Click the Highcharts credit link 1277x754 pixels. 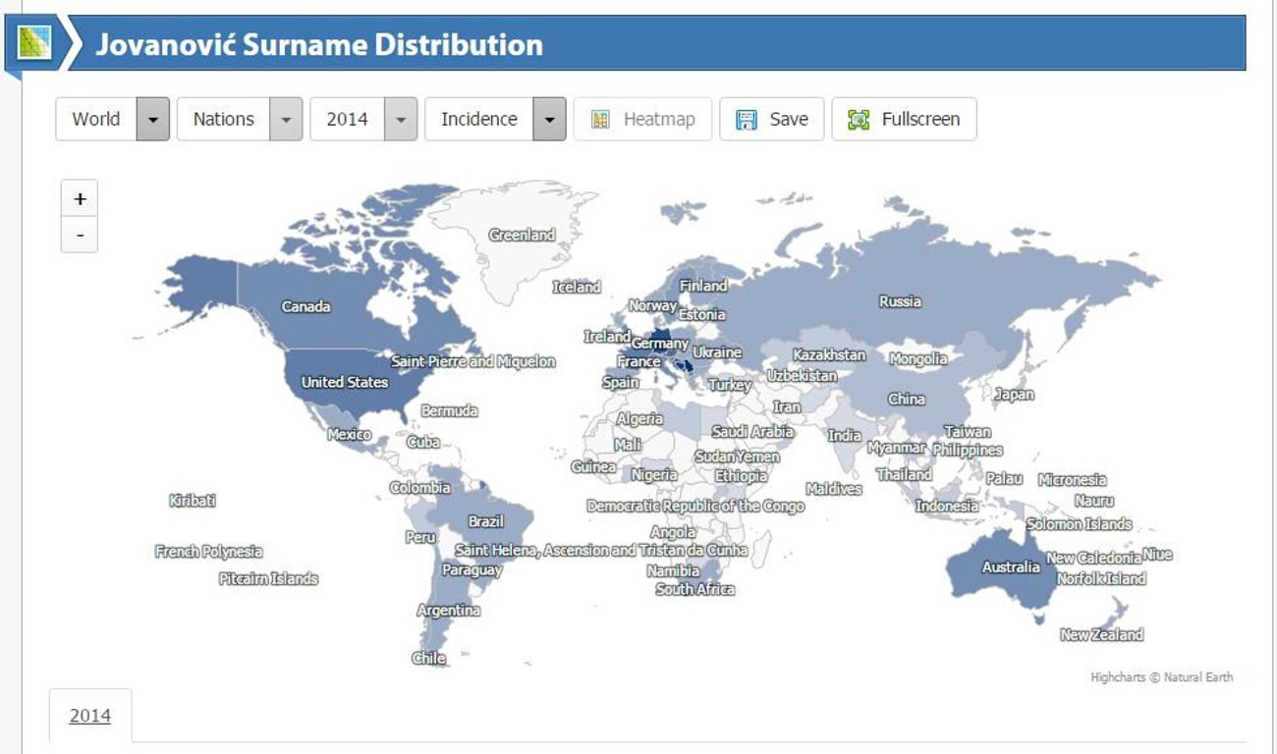(1161, 677)
